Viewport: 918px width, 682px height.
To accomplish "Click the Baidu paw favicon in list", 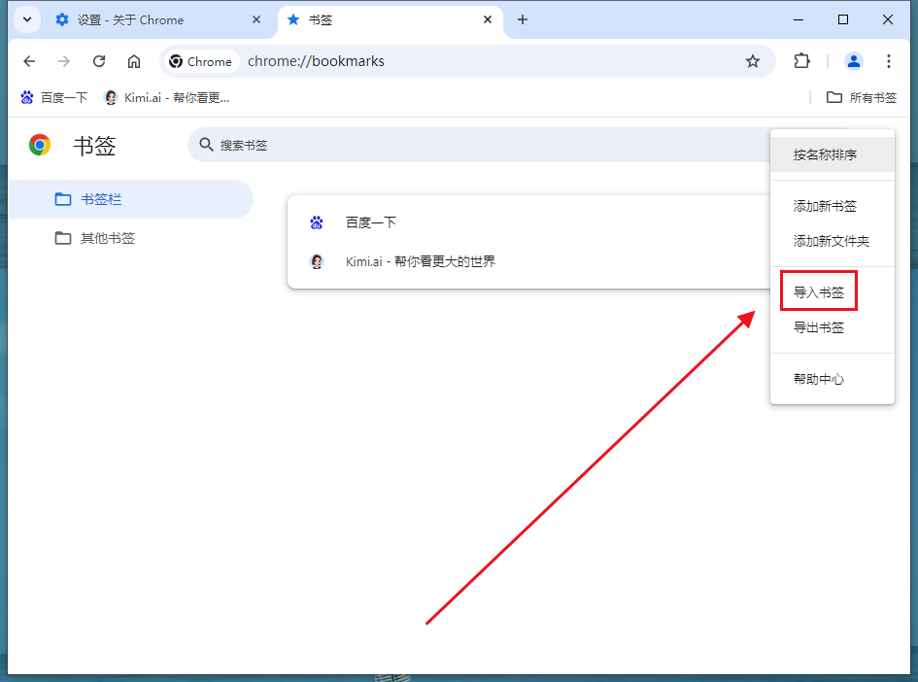I will coord(316,222).
